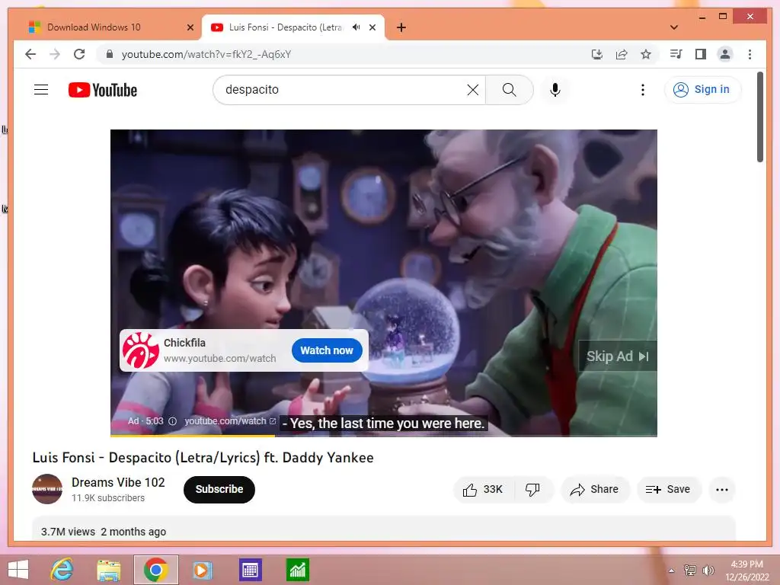Go to the YouTube home logo

tap(103, 90)
